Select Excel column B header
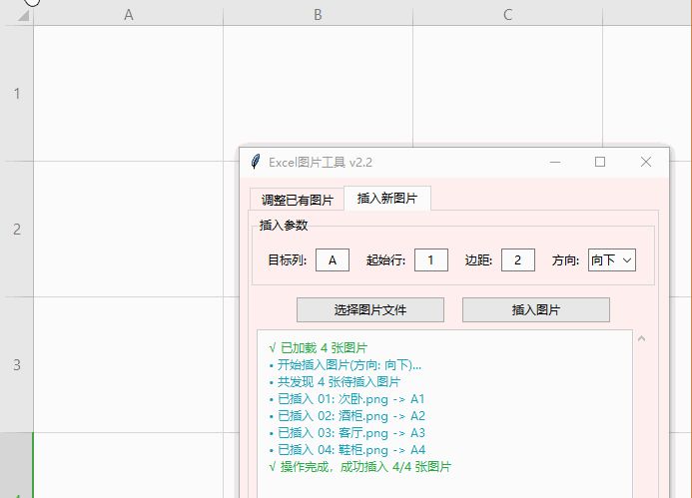 pos(318,15)
